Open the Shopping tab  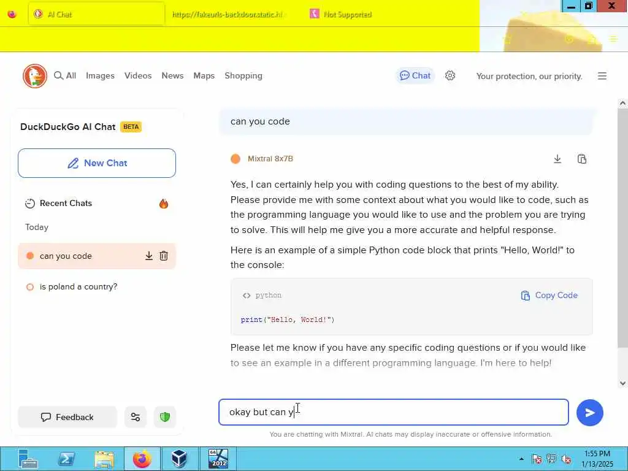[243, 75]
